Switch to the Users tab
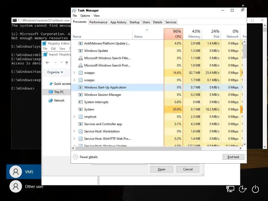268x201 pixels. tap(146, 22)
